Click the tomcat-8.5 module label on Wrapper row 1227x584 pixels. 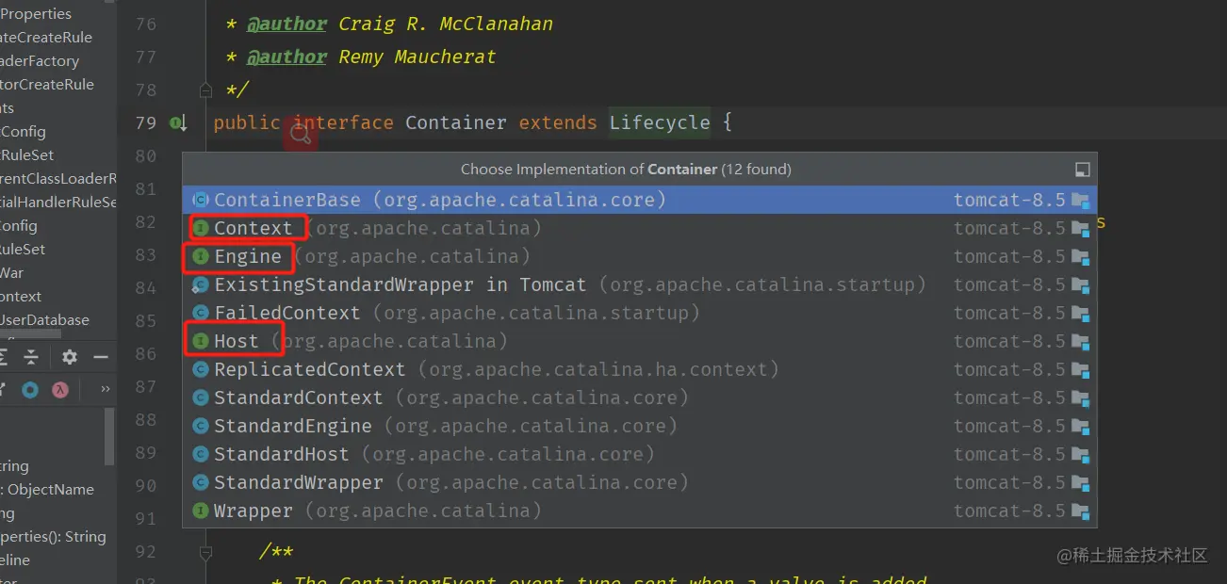click(1009, 511)
